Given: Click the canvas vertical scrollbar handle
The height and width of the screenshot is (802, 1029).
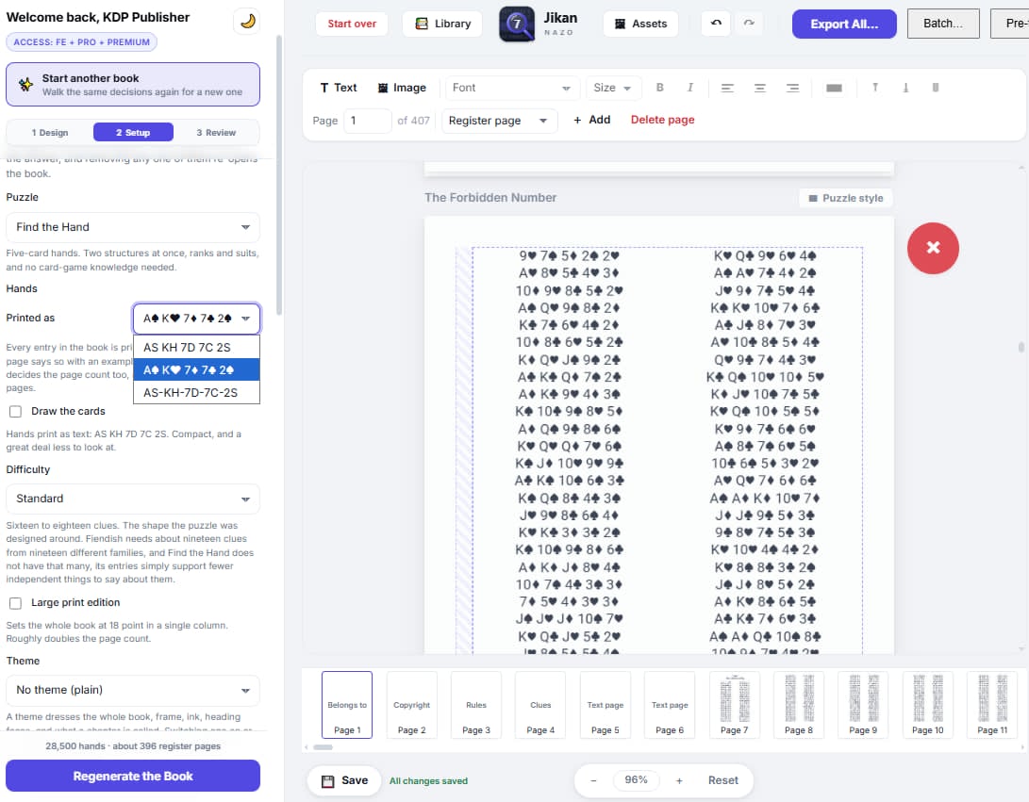Looking at the screenshot, I should coord(1021,347).
